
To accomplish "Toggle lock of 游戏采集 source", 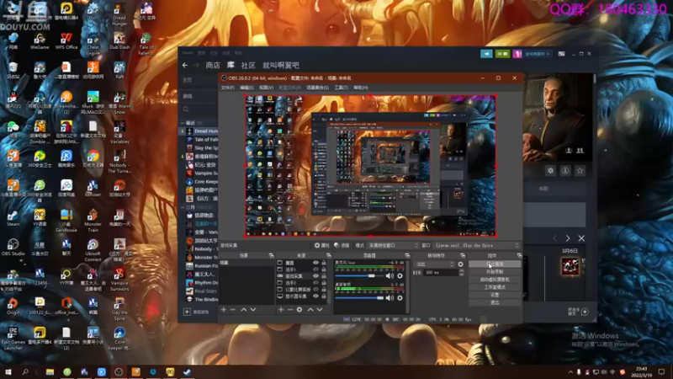I will (324, 276).
